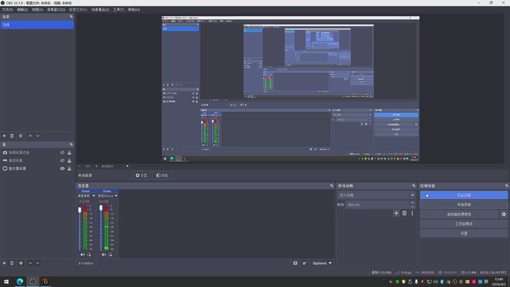The image size is (510, 287).
Task: Open the 停靠窗口(D) menu
Action: pyautogui.click(x=56, y=10)
